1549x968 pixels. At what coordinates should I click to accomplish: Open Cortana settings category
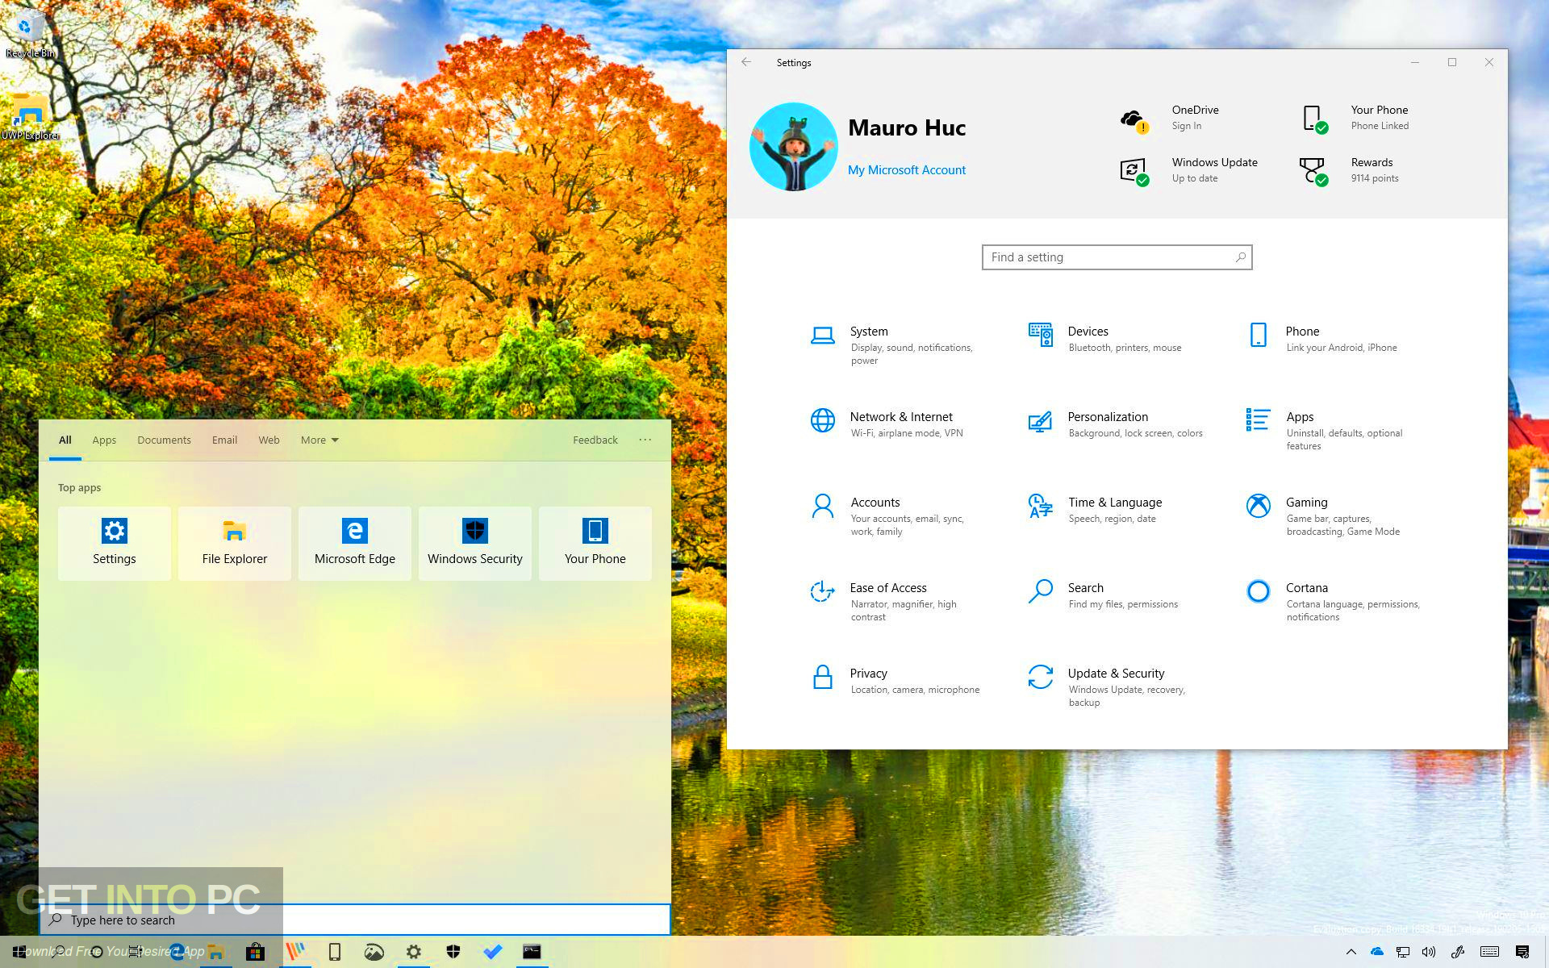(x=1333, y=601)
